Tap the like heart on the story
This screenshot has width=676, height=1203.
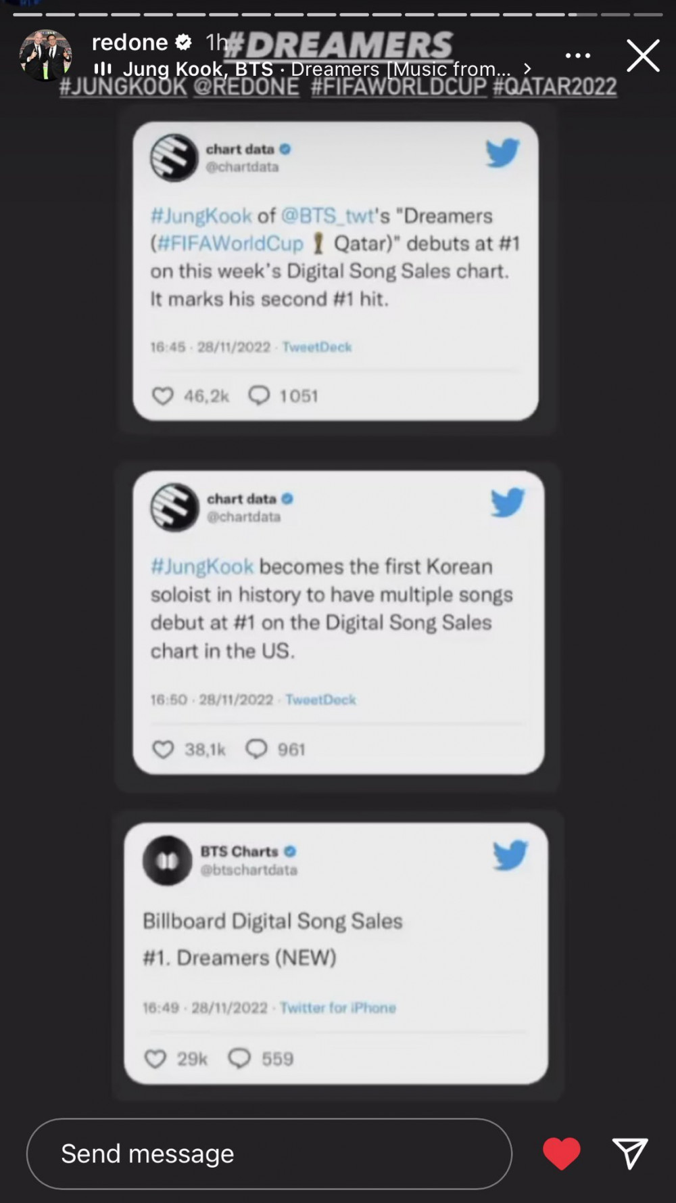coord(562,1154)
